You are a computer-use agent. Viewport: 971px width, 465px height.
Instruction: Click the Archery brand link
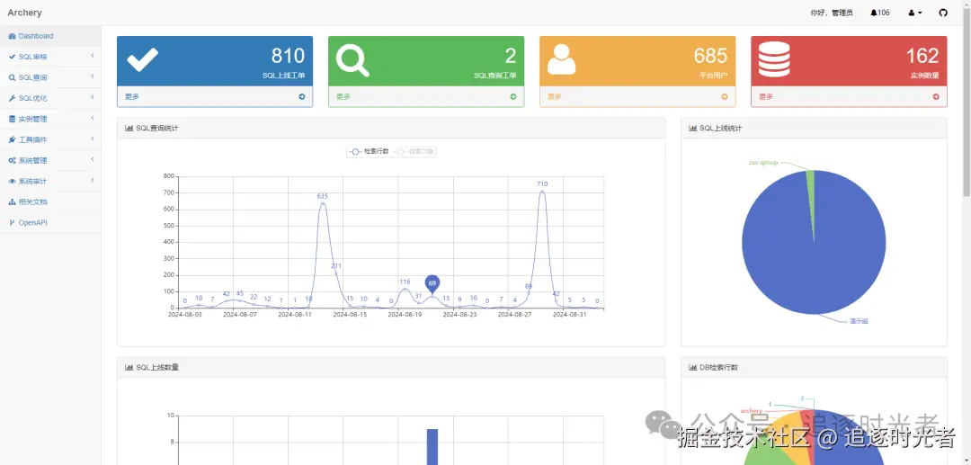(25, 13)
